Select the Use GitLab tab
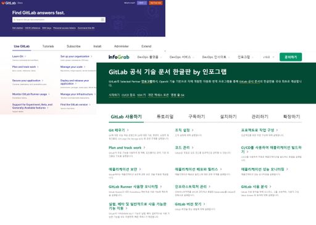This screenshot has height=225, width=316. (x=22, y=46)
